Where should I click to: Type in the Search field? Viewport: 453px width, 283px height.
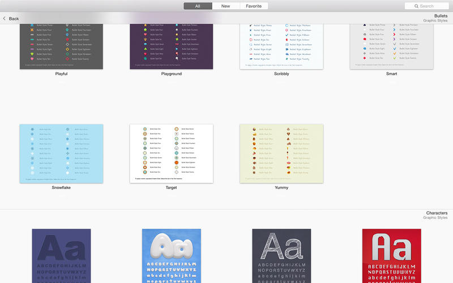[430, 6]
